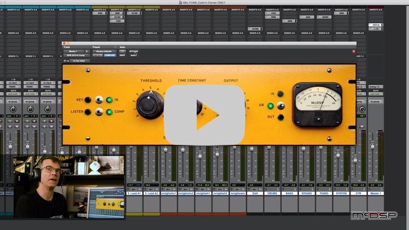
Task: Click the previous/next preset buttons beside COMPARE
Action: tap(97, 55)
